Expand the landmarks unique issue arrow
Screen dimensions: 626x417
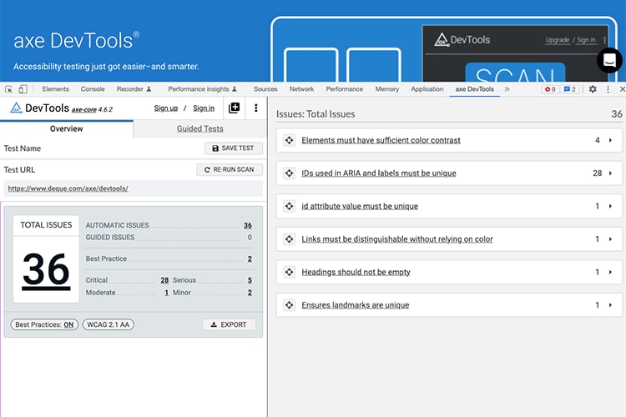610,305
